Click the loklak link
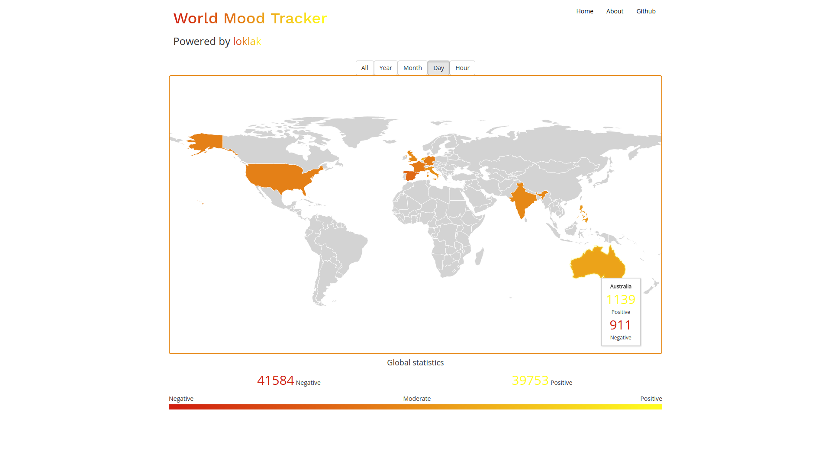Screen dimensions: 831x467 coord(247,41)
